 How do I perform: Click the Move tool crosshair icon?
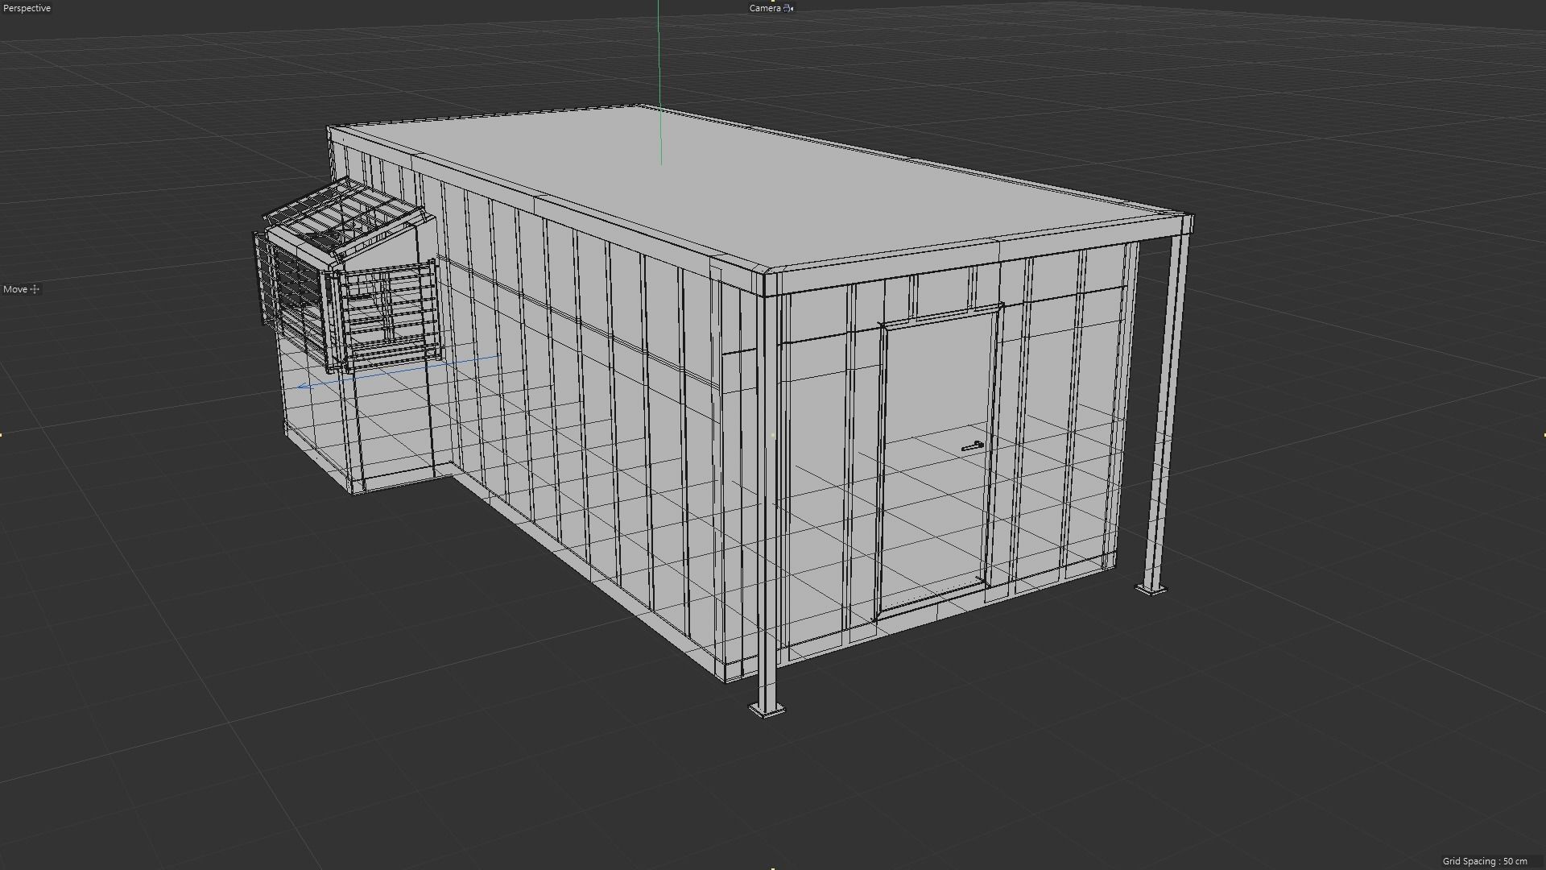(x=35, y=289)
